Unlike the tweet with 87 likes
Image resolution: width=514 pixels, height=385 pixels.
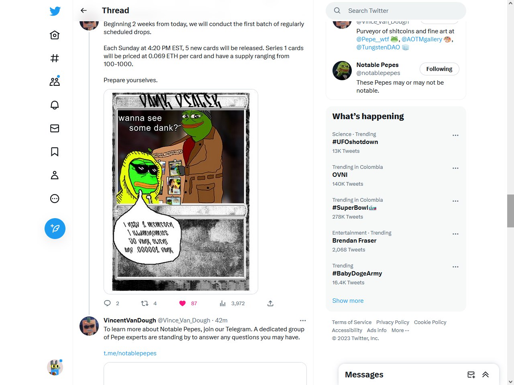[x=182, y=303]
